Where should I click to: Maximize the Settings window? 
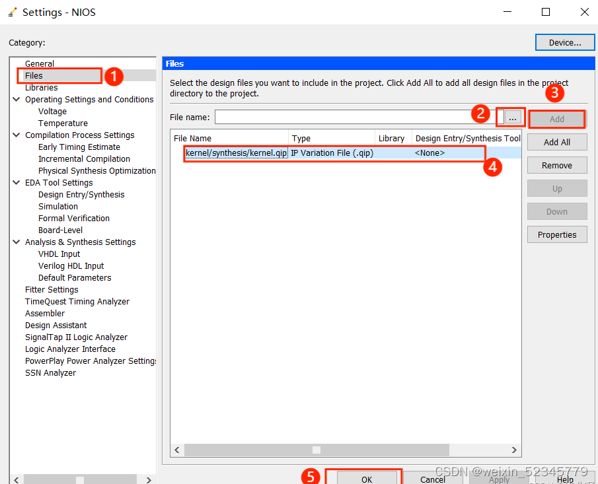(546, 12)
